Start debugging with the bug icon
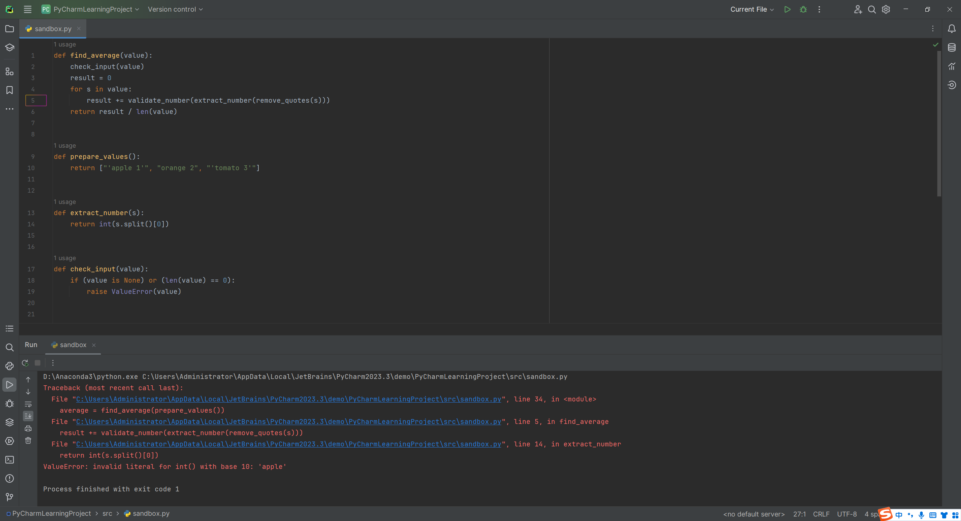Image resolution: width=961 pixels, height=521 pixels. click(803, 9)
